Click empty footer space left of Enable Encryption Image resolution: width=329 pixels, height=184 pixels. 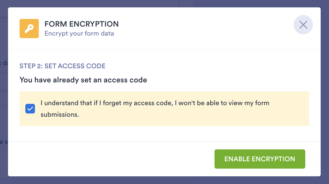(112, 159)
